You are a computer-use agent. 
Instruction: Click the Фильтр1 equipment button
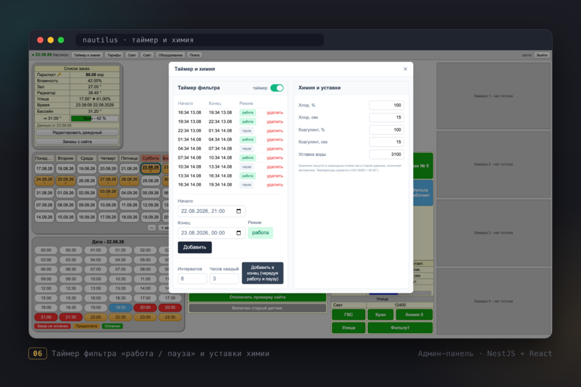pos(400,328)
